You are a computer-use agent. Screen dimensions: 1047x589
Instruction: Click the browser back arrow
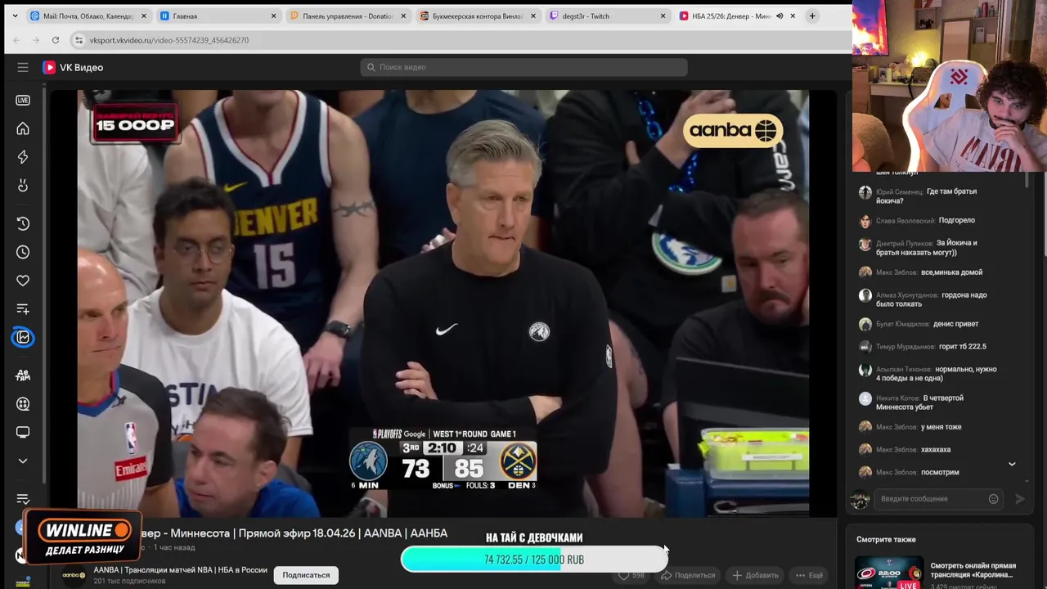tap(16, 39)
